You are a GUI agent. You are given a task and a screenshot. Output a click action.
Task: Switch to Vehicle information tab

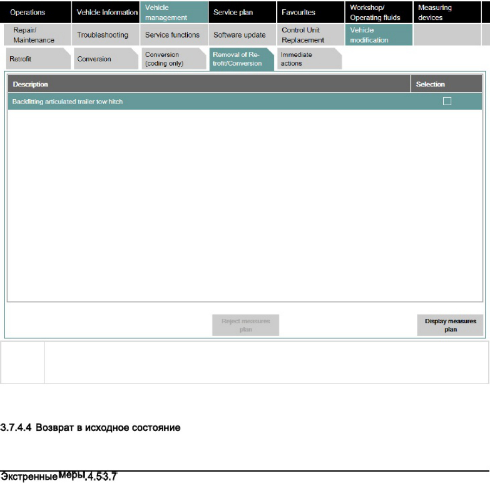(106, 12)
